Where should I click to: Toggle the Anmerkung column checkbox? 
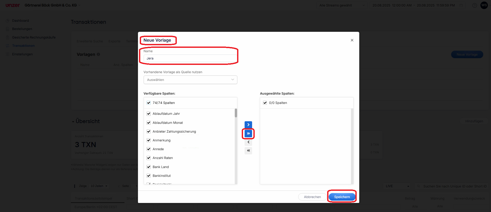click(149, 140)
